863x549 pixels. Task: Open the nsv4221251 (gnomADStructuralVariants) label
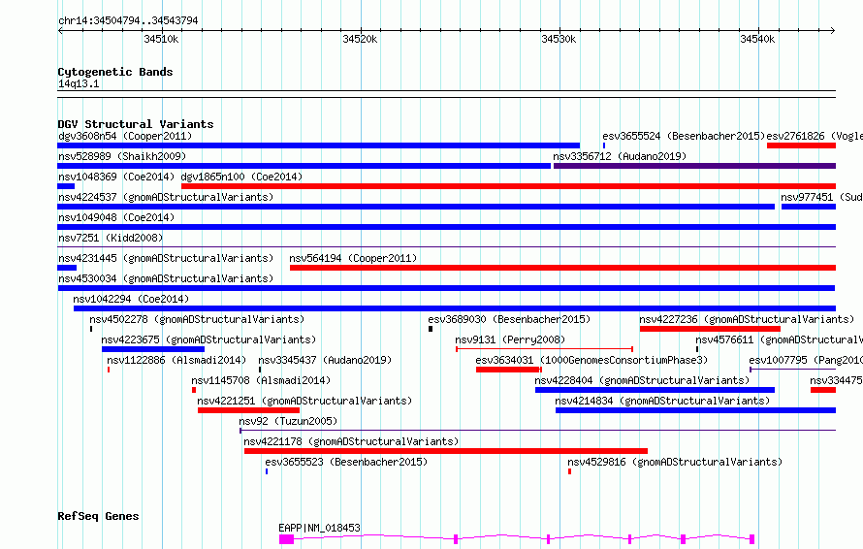[304, 401]
